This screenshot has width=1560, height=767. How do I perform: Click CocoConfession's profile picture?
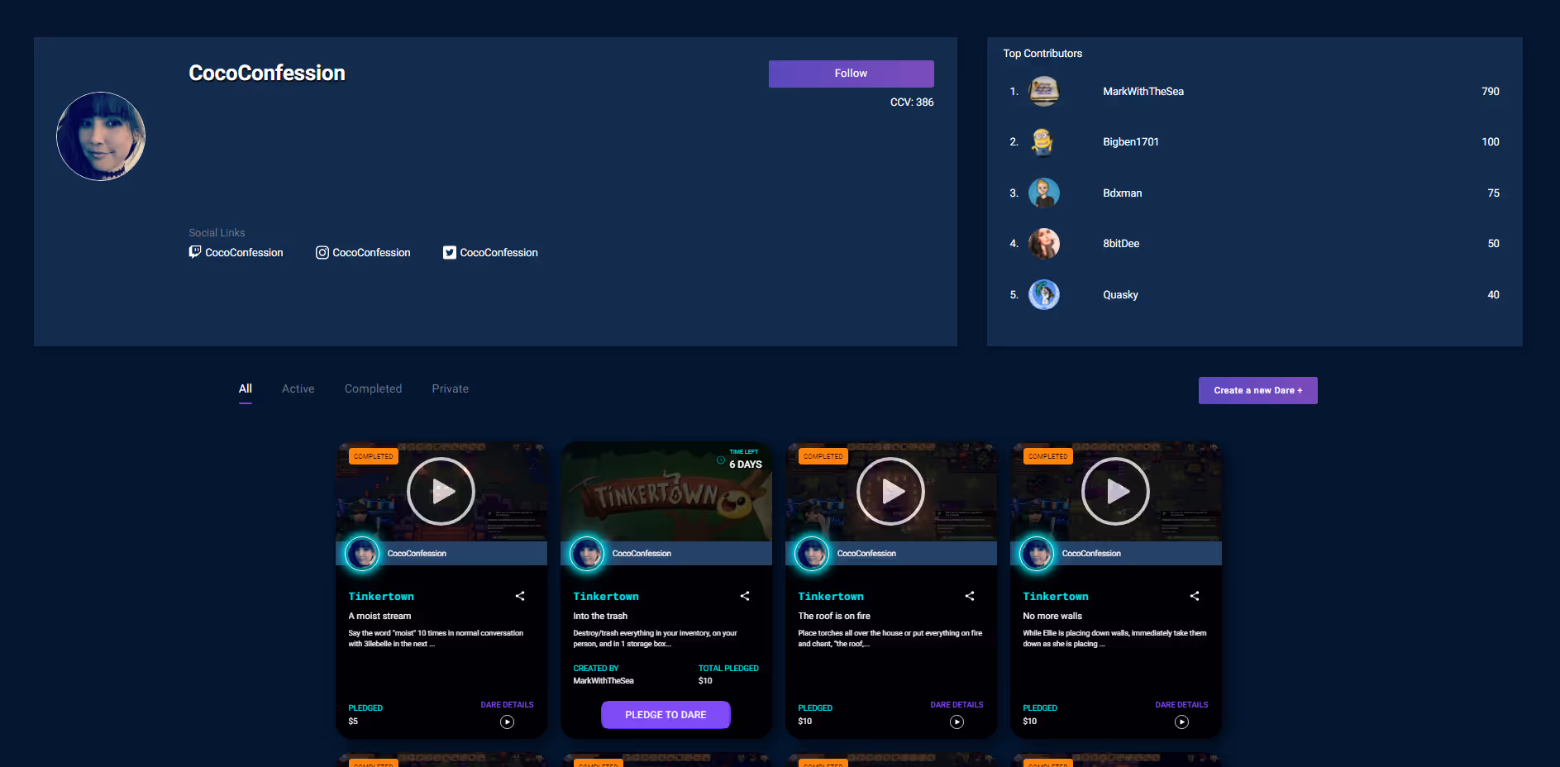[100, 136]
